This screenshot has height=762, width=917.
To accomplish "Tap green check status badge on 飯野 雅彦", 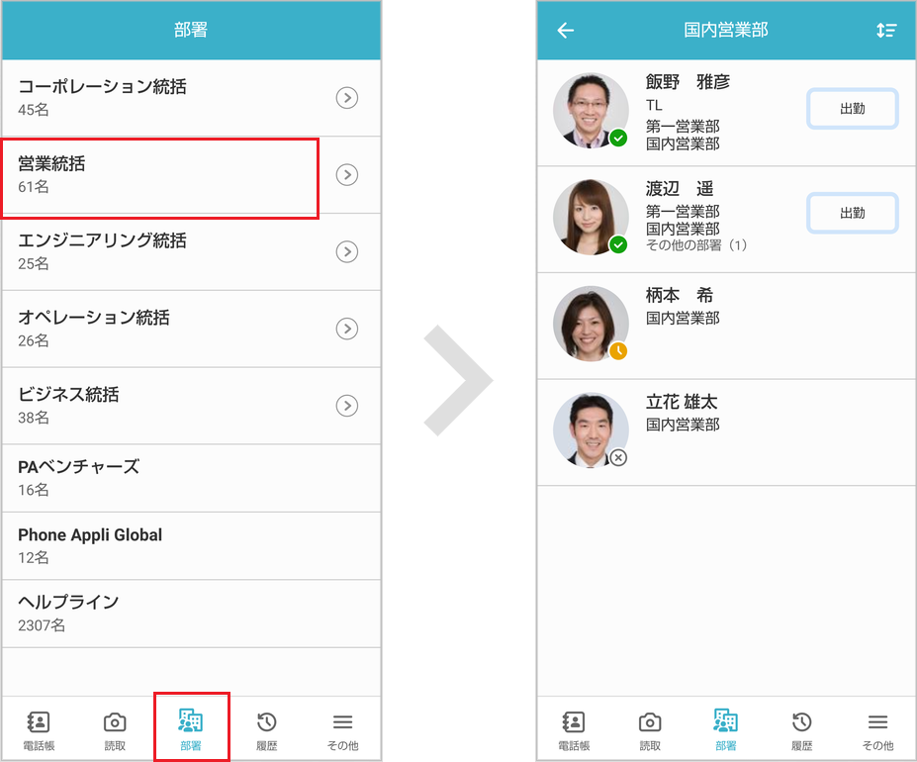I will pyautogui.click(x=618, y=139).
